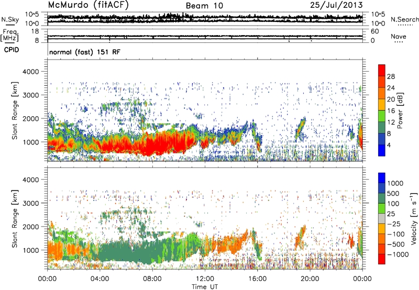Pick the gray -25 to 25 Velocity segment

[x=382, y=218]
